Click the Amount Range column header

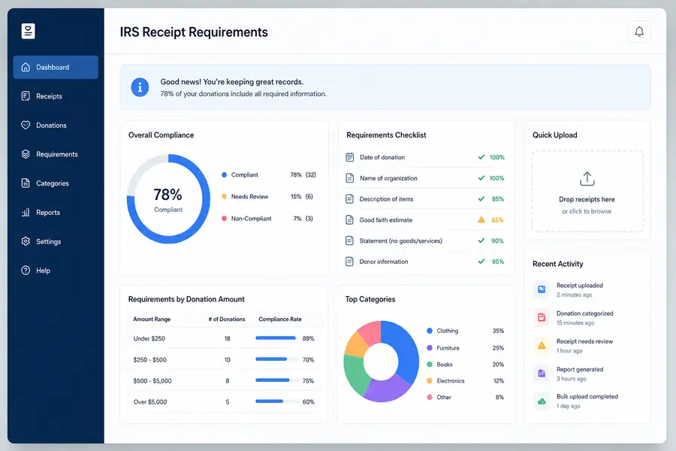152,319
